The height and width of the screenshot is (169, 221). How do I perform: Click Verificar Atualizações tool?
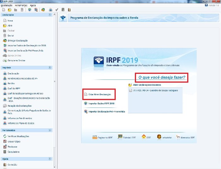click(x=16, y=136)
